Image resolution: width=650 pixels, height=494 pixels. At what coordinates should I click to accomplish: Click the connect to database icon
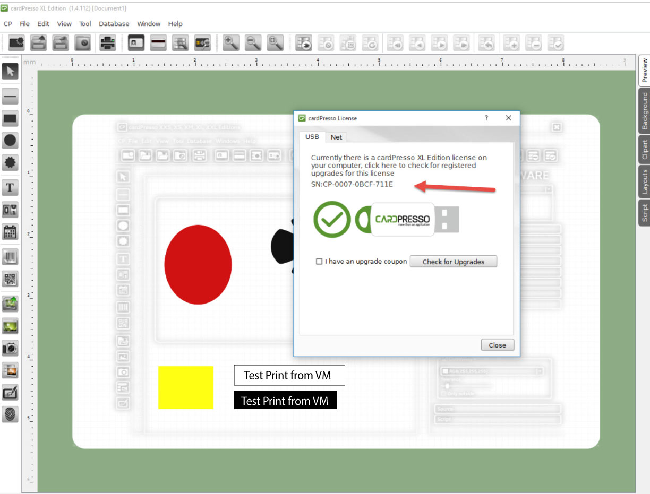(304, 43)
